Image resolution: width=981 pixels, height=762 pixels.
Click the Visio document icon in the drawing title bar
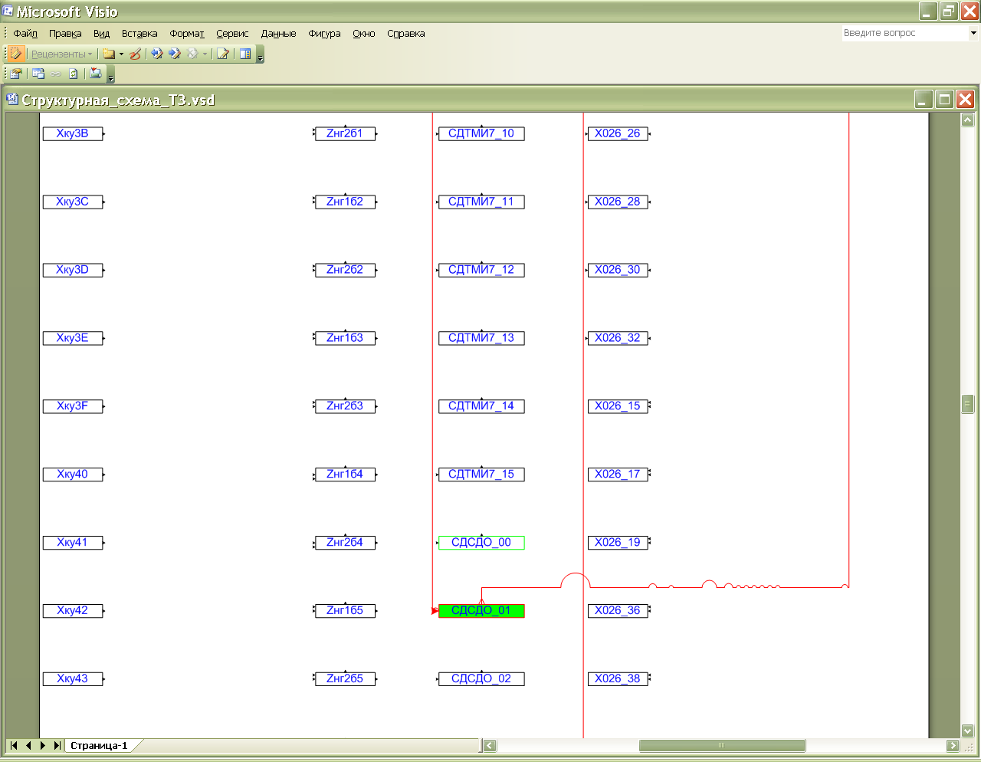pyautogui.click(x=11, y=99)
